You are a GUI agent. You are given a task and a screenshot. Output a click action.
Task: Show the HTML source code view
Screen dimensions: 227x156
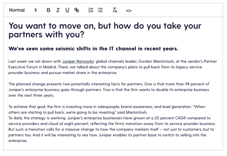(129, 11)
